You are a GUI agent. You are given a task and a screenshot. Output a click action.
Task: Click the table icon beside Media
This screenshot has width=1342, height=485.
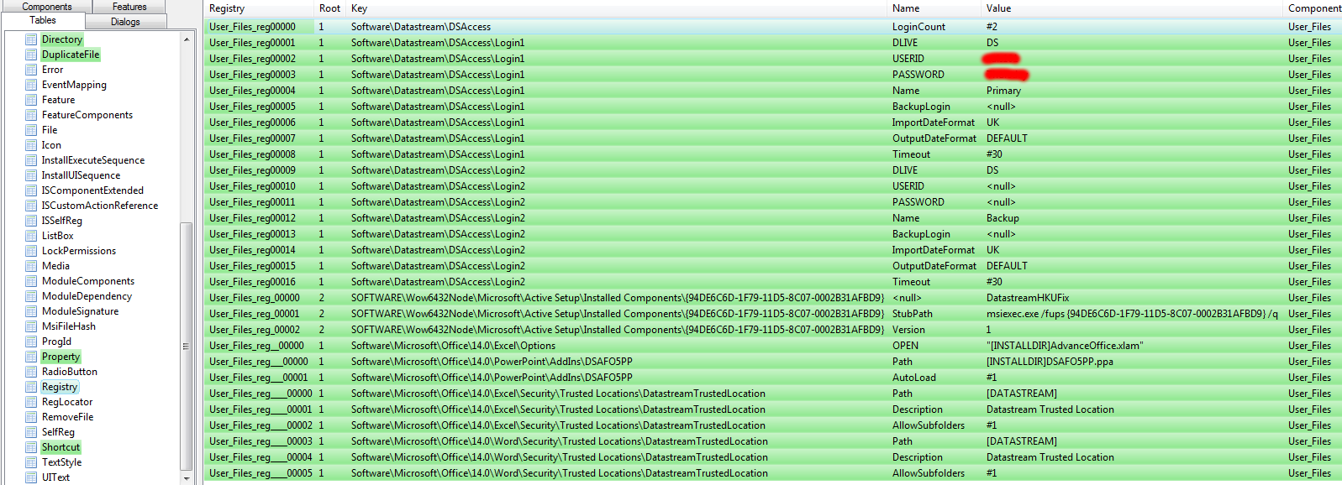tap(31, 266)
